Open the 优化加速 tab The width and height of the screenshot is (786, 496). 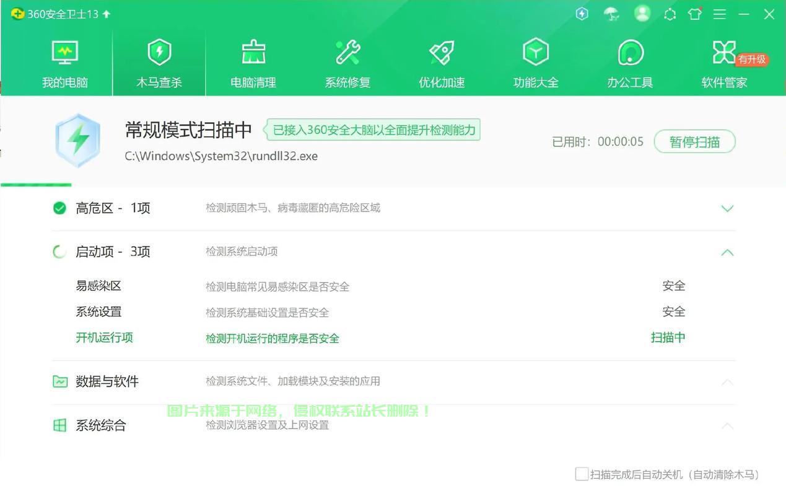(x=442, y=64)
